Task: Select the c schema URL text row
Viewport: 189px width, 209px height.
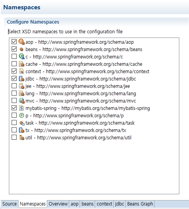Action: tap(74, 57)
